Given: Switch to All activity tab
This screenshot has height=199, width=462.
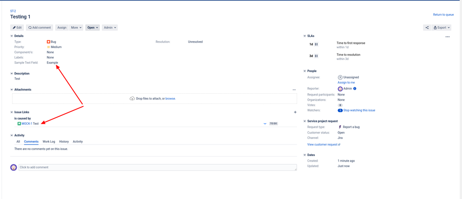Looking at the screenshot, I should [18, 142].
